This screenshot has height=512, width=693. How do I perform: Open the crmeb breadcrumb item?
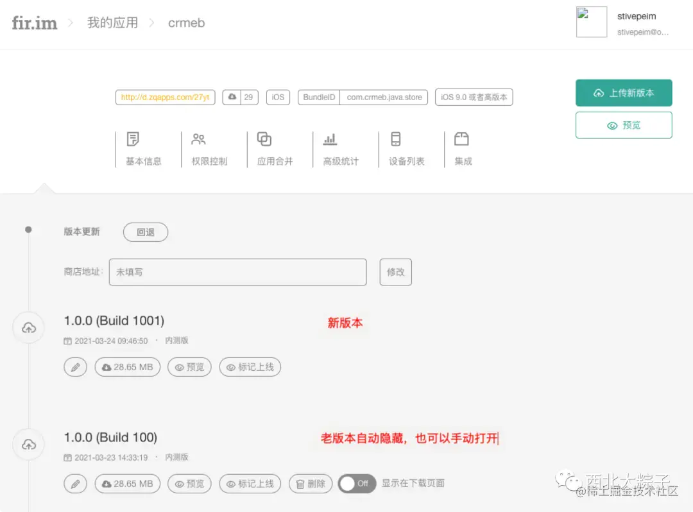coord(187,23)
